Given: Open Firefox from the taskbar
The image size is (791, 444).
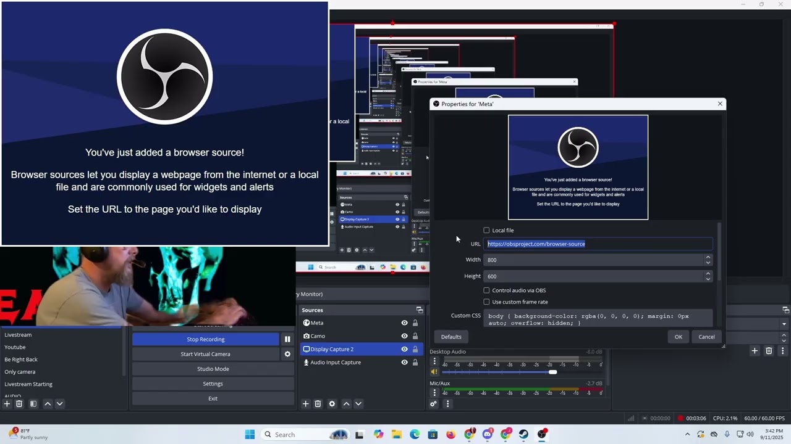Looking at the screenshot, I should tap(450, 434).
